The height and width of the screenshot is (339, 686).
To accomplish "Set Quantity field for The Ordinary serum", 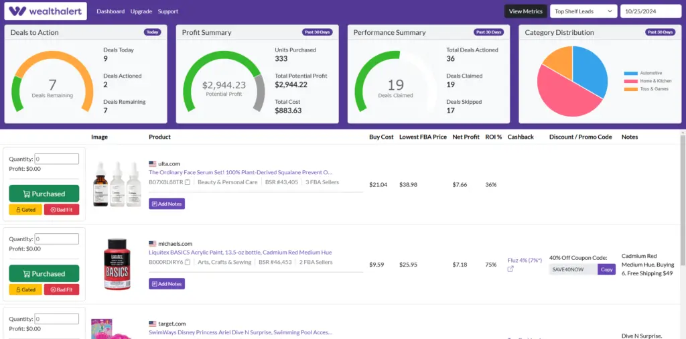I will 57,159.
